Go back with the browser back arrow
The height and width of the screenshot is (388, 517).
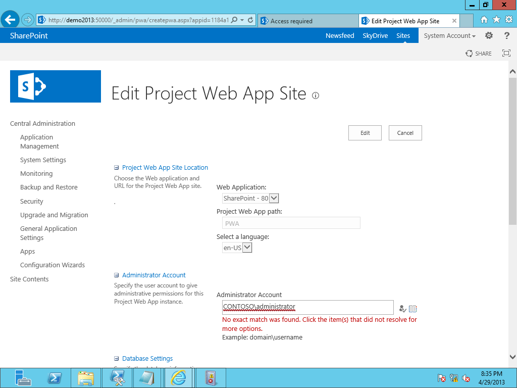[x=10, y=20]
